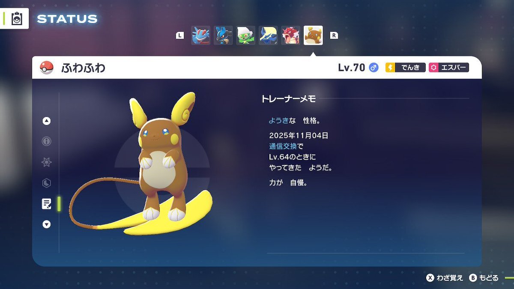Open the trainer memo page icon
Screen dimensions: 514x289
(x=47, y=204)
